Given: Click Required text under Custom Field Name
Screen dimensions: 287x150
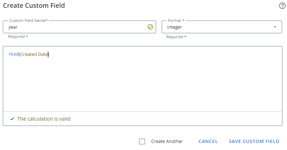Looking at the screenshot, I should [18, 37].
